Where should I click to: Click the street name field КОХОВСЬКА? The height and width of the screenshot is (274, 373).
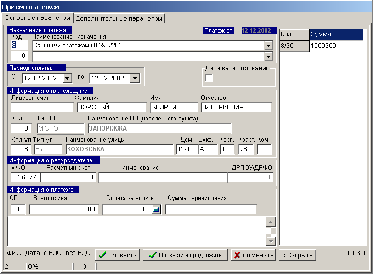click(x=119, y=149)
